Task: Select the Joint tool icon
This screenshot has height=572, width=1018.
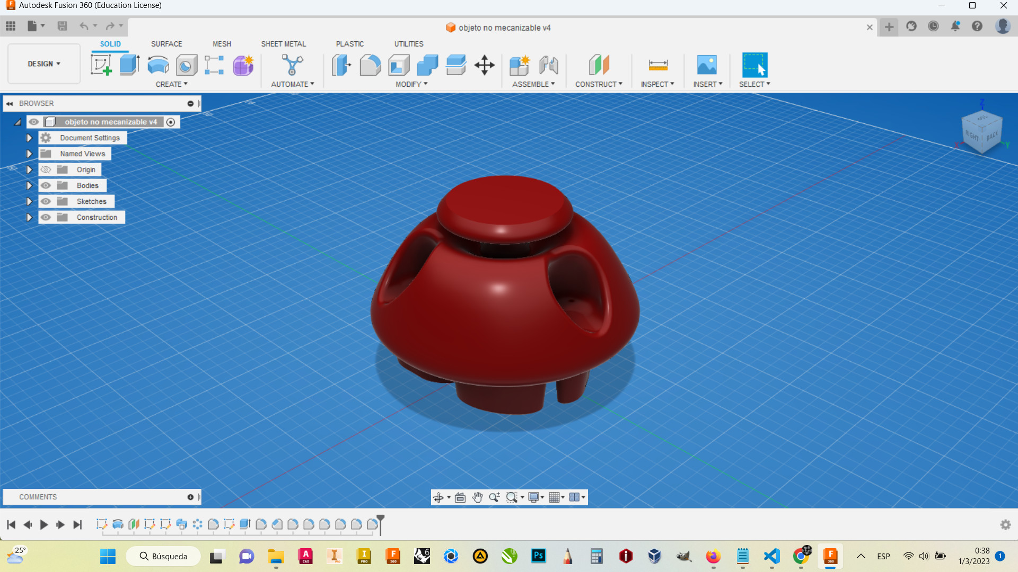Action: pos(549,65)
